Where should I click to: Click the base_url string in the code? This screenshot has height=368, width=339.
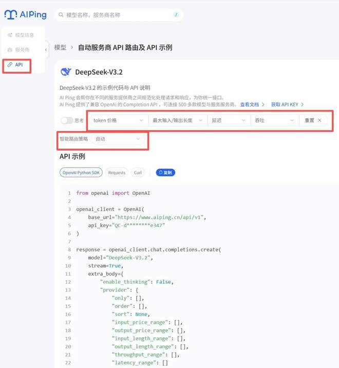coord(160,217)
